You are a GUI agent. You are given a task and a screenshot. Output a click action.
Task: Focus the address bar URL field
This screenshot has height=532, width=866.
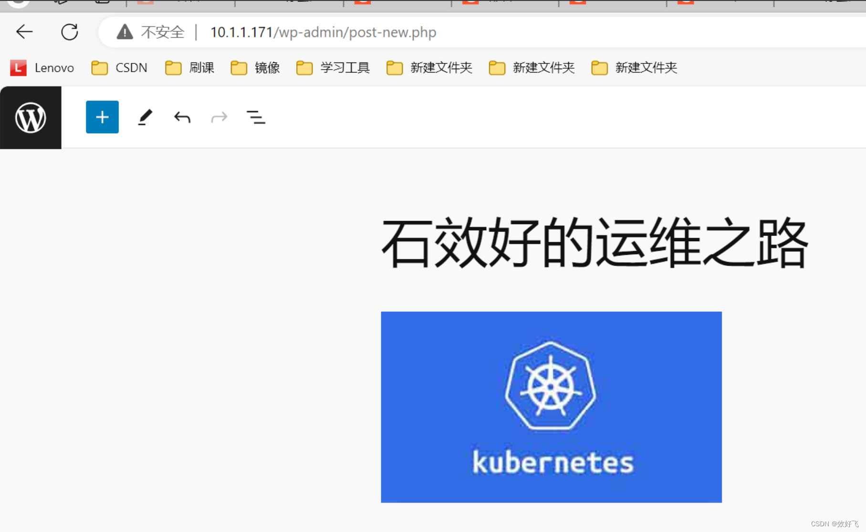click(482, 32)
